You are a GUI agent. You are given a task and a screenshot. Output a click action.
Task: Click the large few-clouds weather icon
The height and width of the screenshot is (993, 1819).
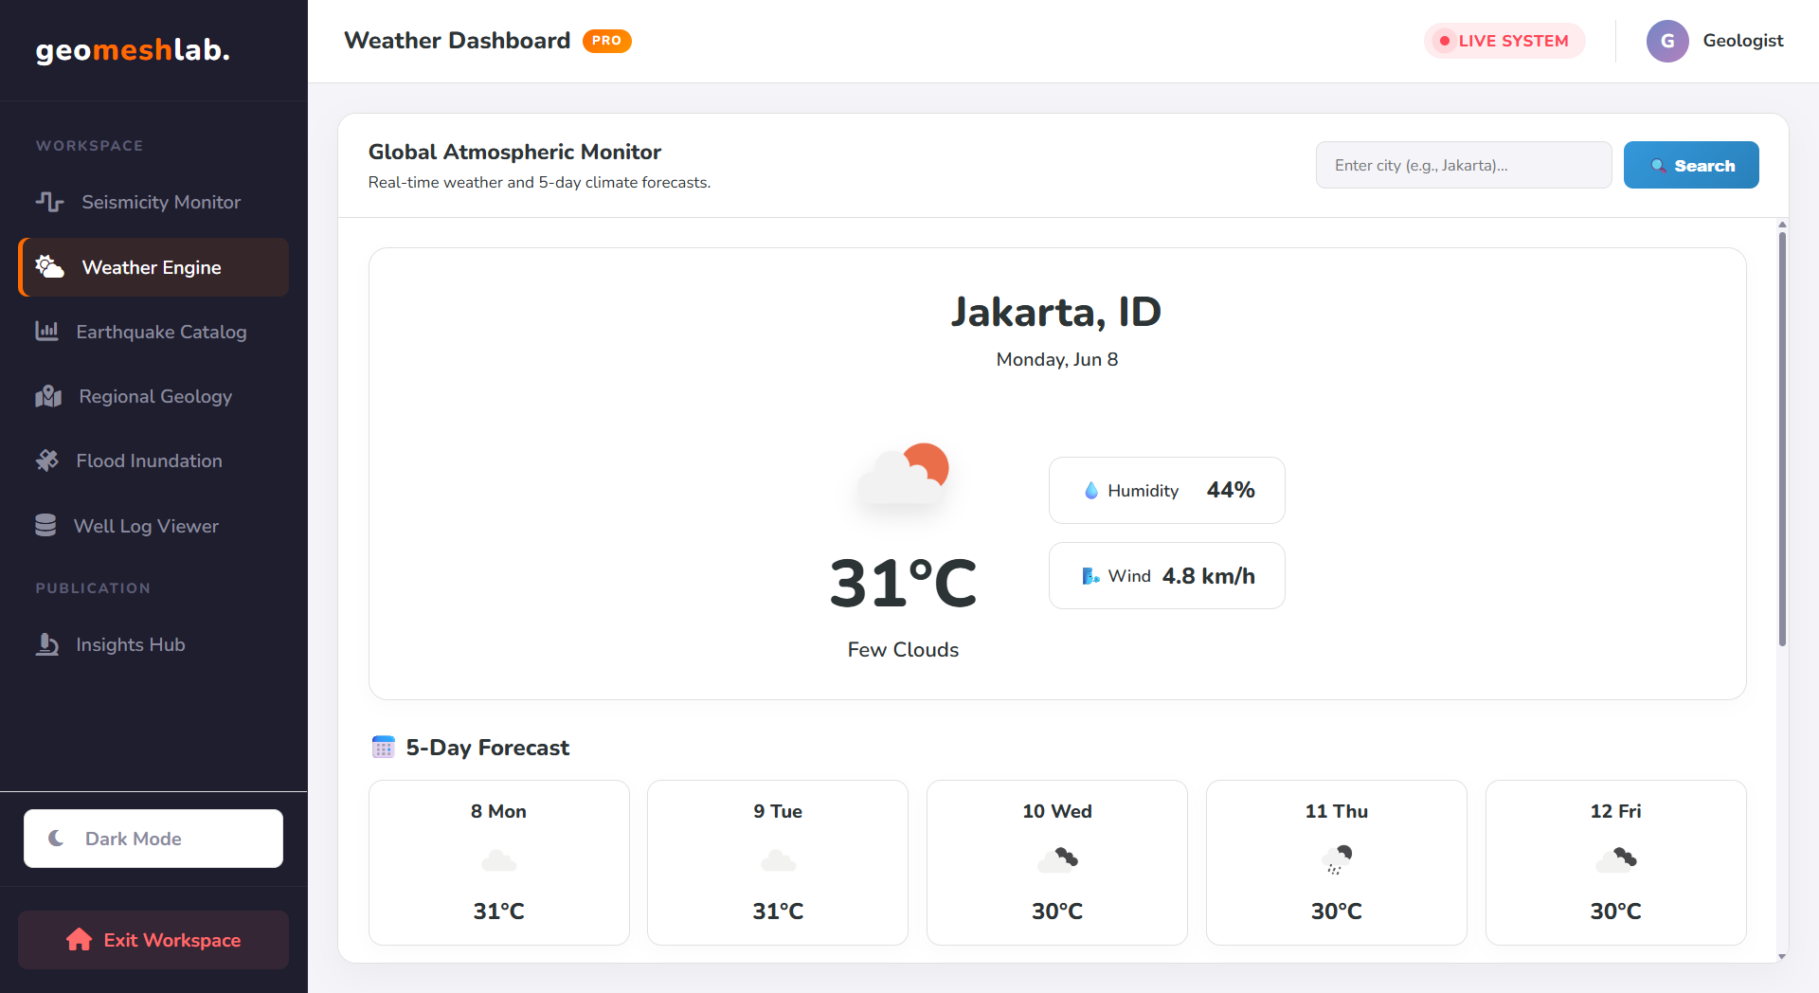pyautogui.click(x=903, y=474)
